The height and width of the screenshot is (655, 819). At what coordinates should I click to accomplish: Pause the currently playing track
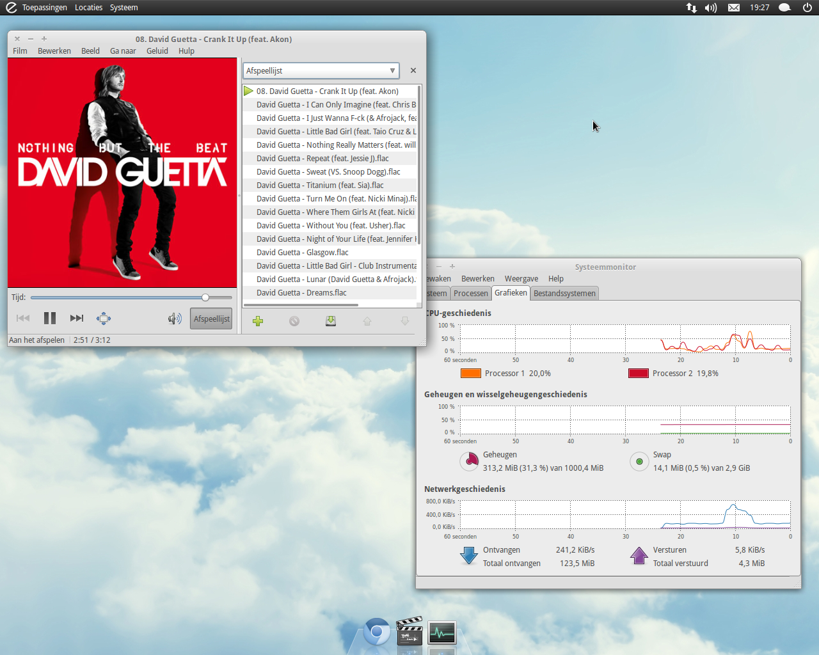click(x=50, y=319)
